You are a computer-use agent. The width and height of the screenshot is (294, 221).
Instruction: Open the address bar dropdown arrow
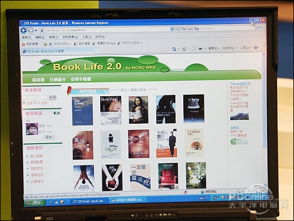coord(172,29)
